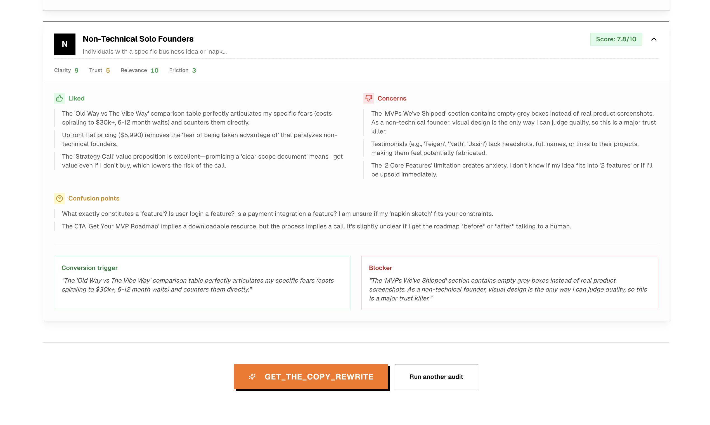Click the Trust 5 metric
The height and width of the screenshot is (425, 710).
coord(99,70)
